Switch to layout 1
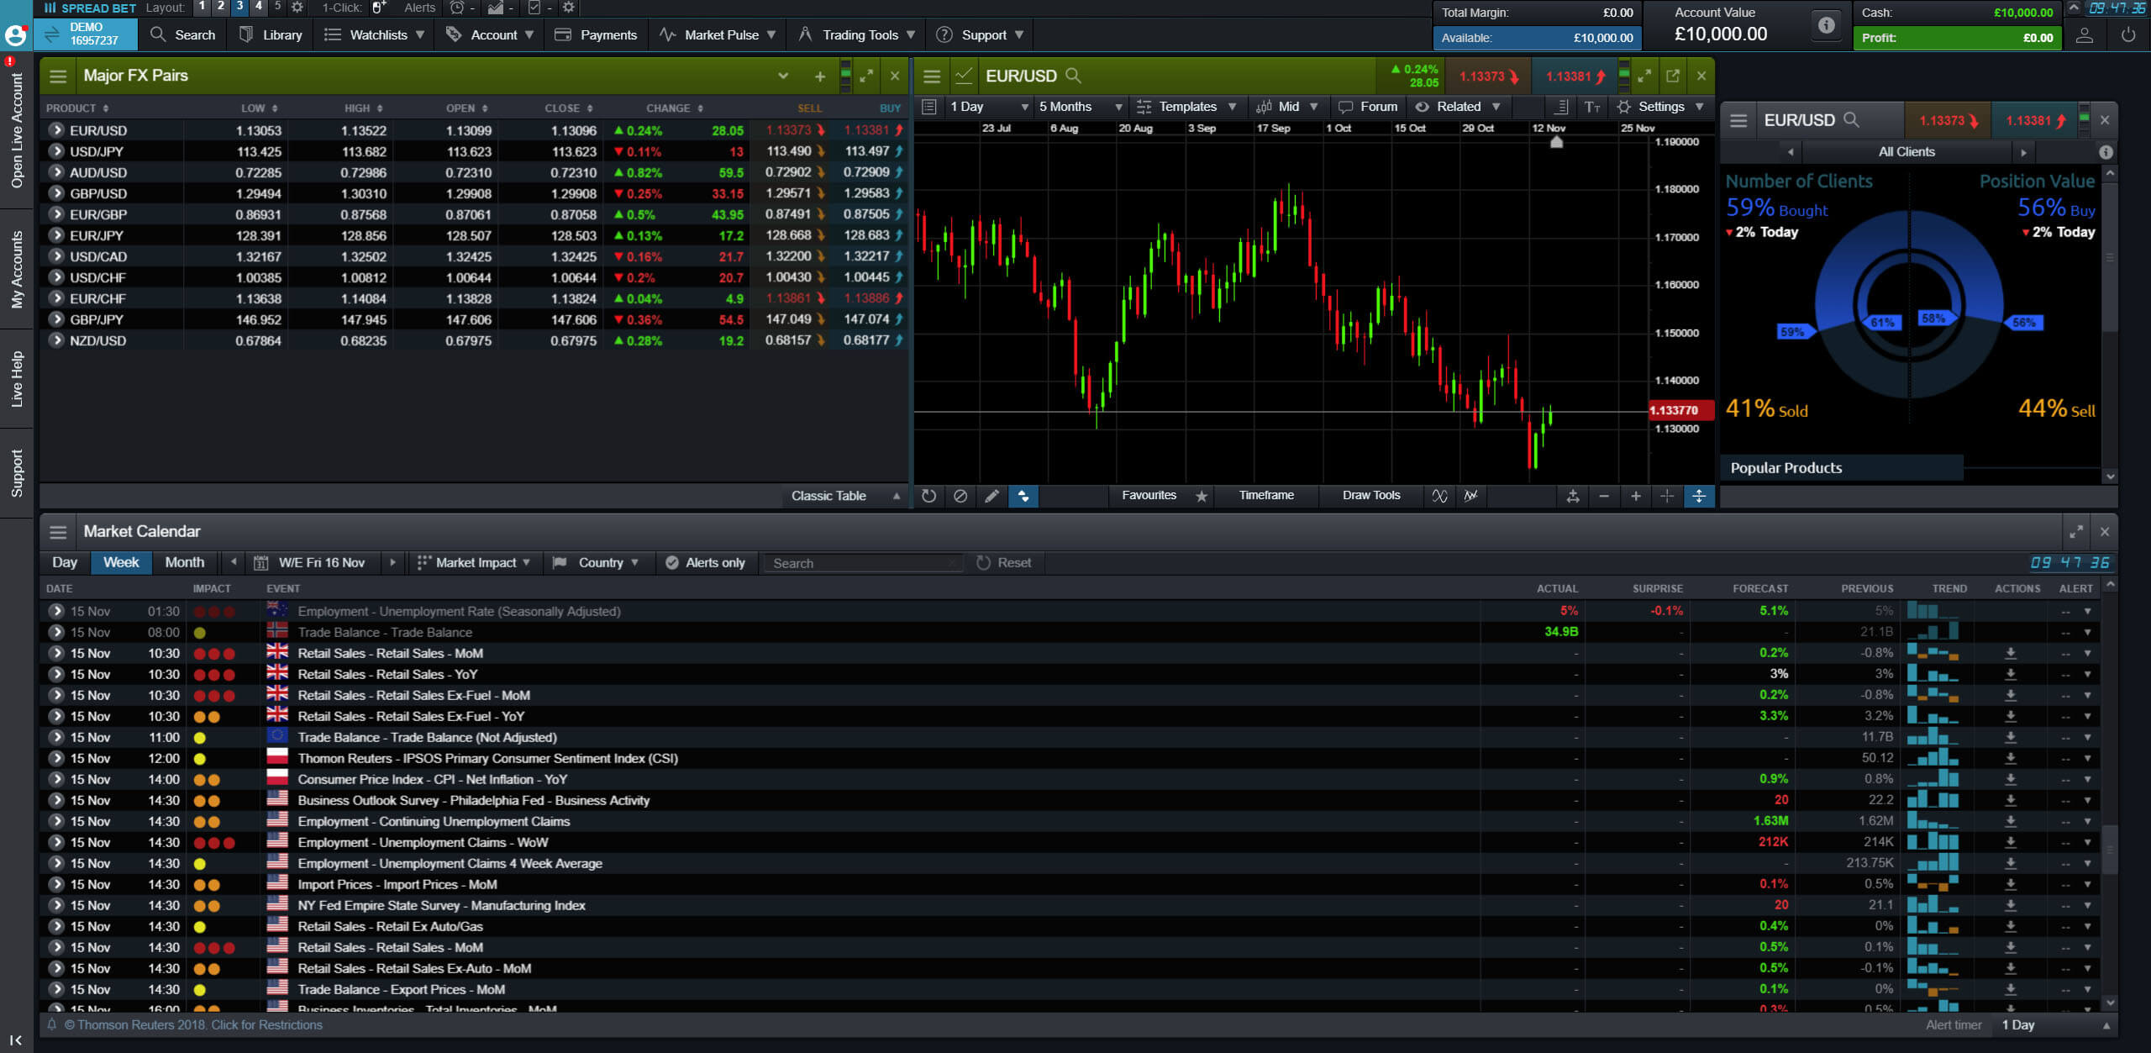 pyautogui.click(x=202, y=7)
